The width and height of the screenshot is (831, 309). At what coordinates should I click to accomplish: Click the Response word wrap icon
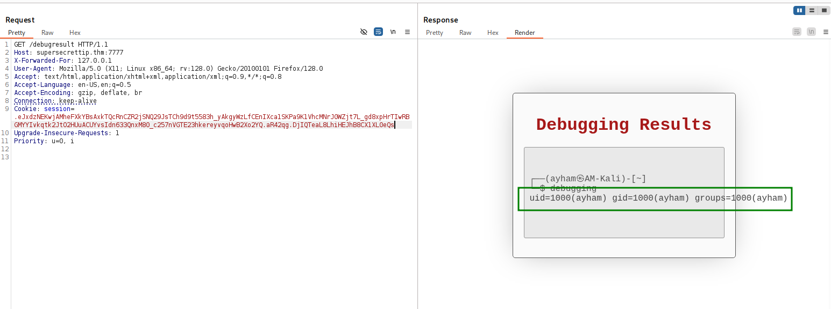point(797,32)
